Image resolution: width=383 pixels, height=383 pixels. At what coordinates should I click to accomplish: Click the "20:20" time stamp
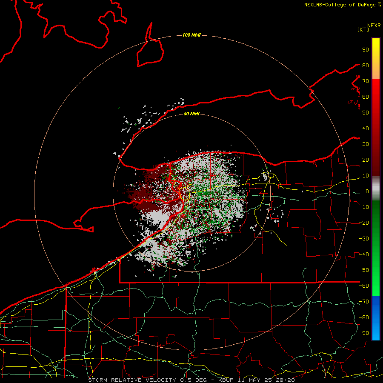pyautogui.click(x=285, y=380)
